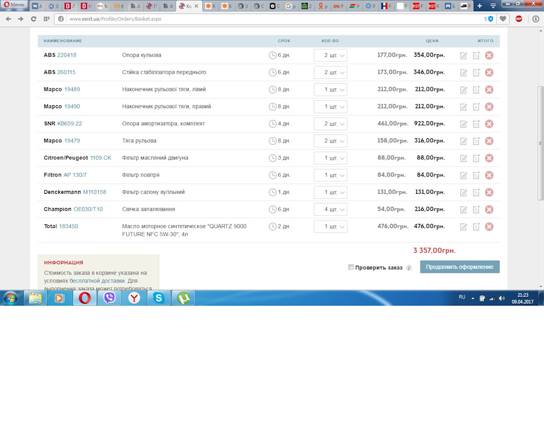Change quantity for Mapco 19489

click(330, 90)
